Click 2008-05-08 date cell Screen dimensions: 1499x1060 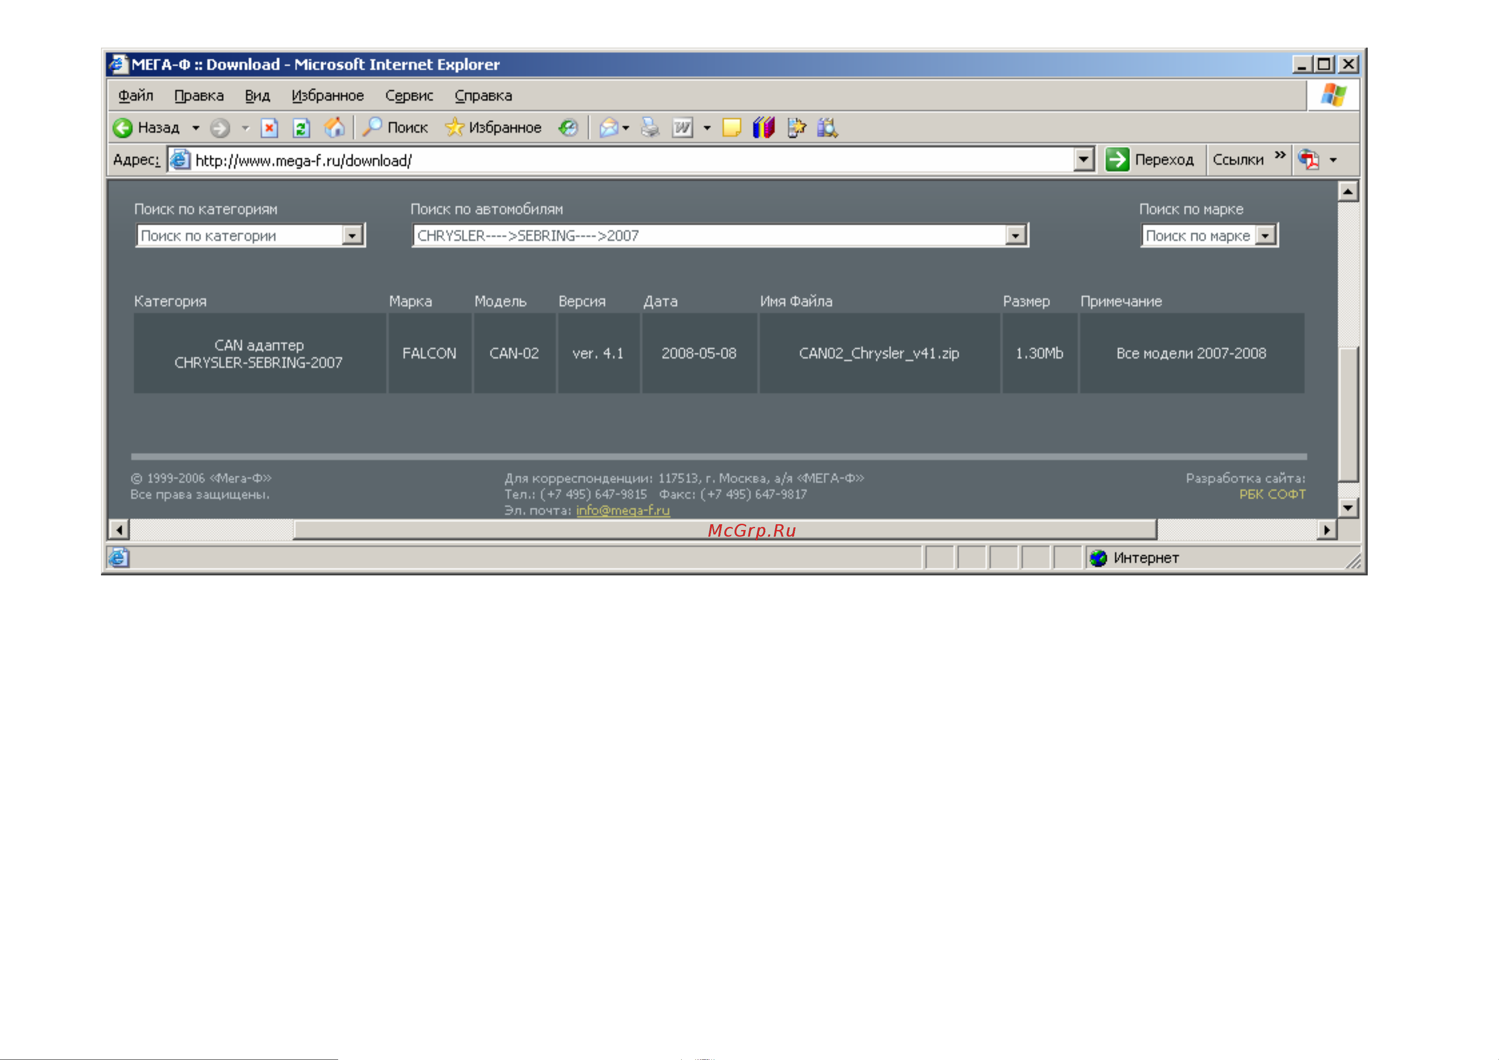[x=699, y=353]
